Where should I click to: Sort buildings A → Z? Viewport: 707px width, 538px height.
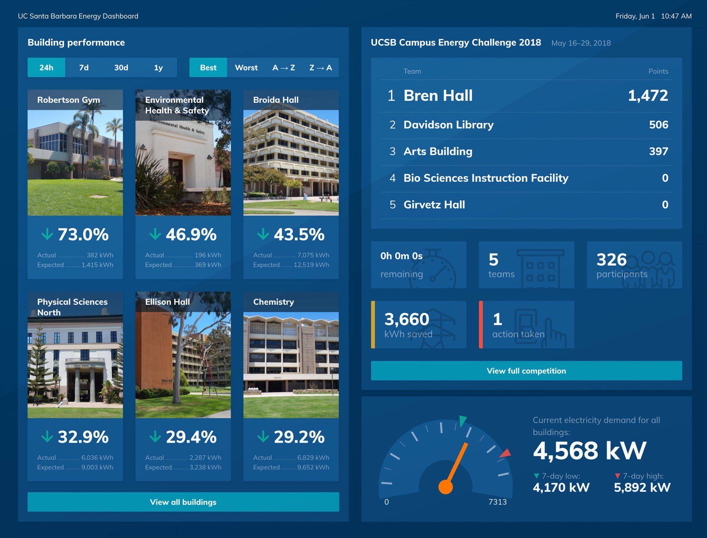pos(284,67)
